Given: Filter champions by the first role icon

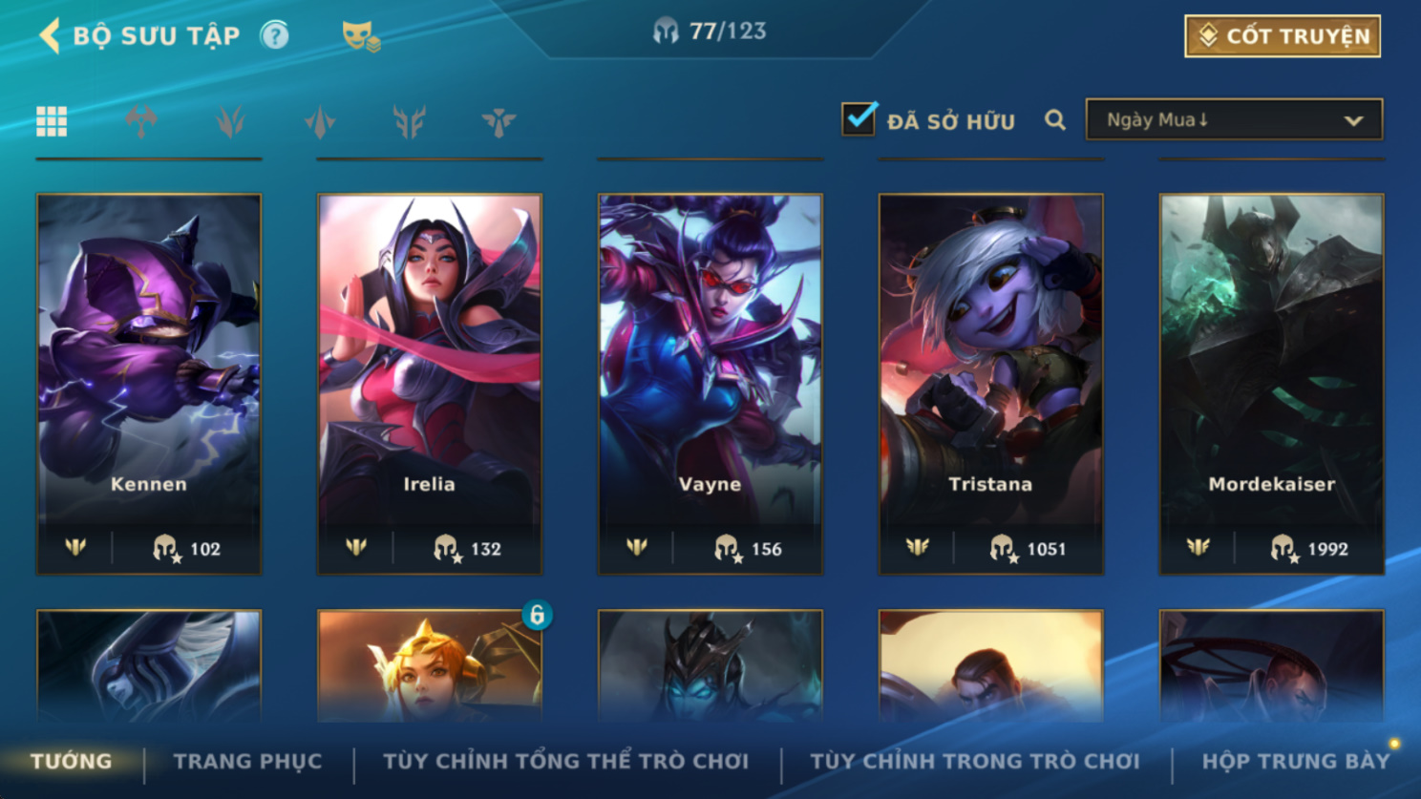Looking at the screenshot, I should [141, 121].
